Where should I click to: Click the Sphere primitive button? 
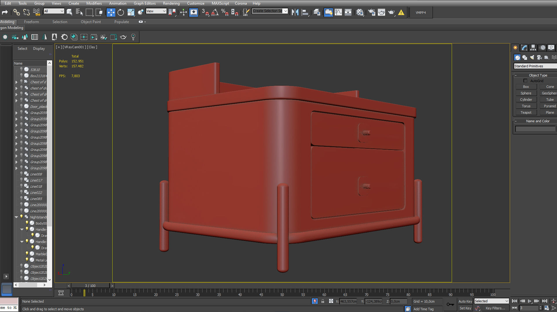pos(526,93)
